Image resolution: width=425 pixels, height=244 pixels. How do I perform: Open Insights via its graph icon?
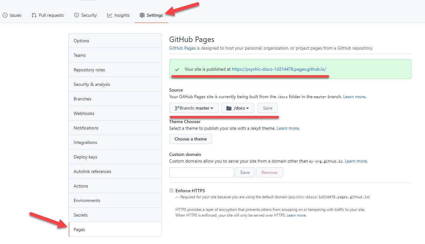(109, 15)
